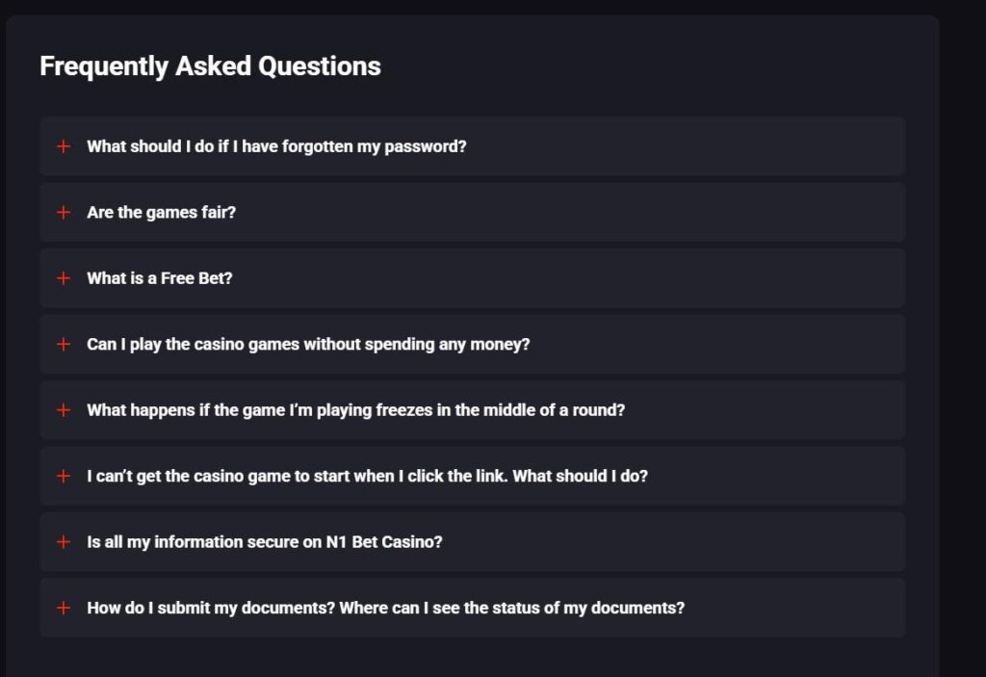The image size is (986, 677).
Task: Click the plus icon beside forgotten password question
Action: [x=64, y=146]
